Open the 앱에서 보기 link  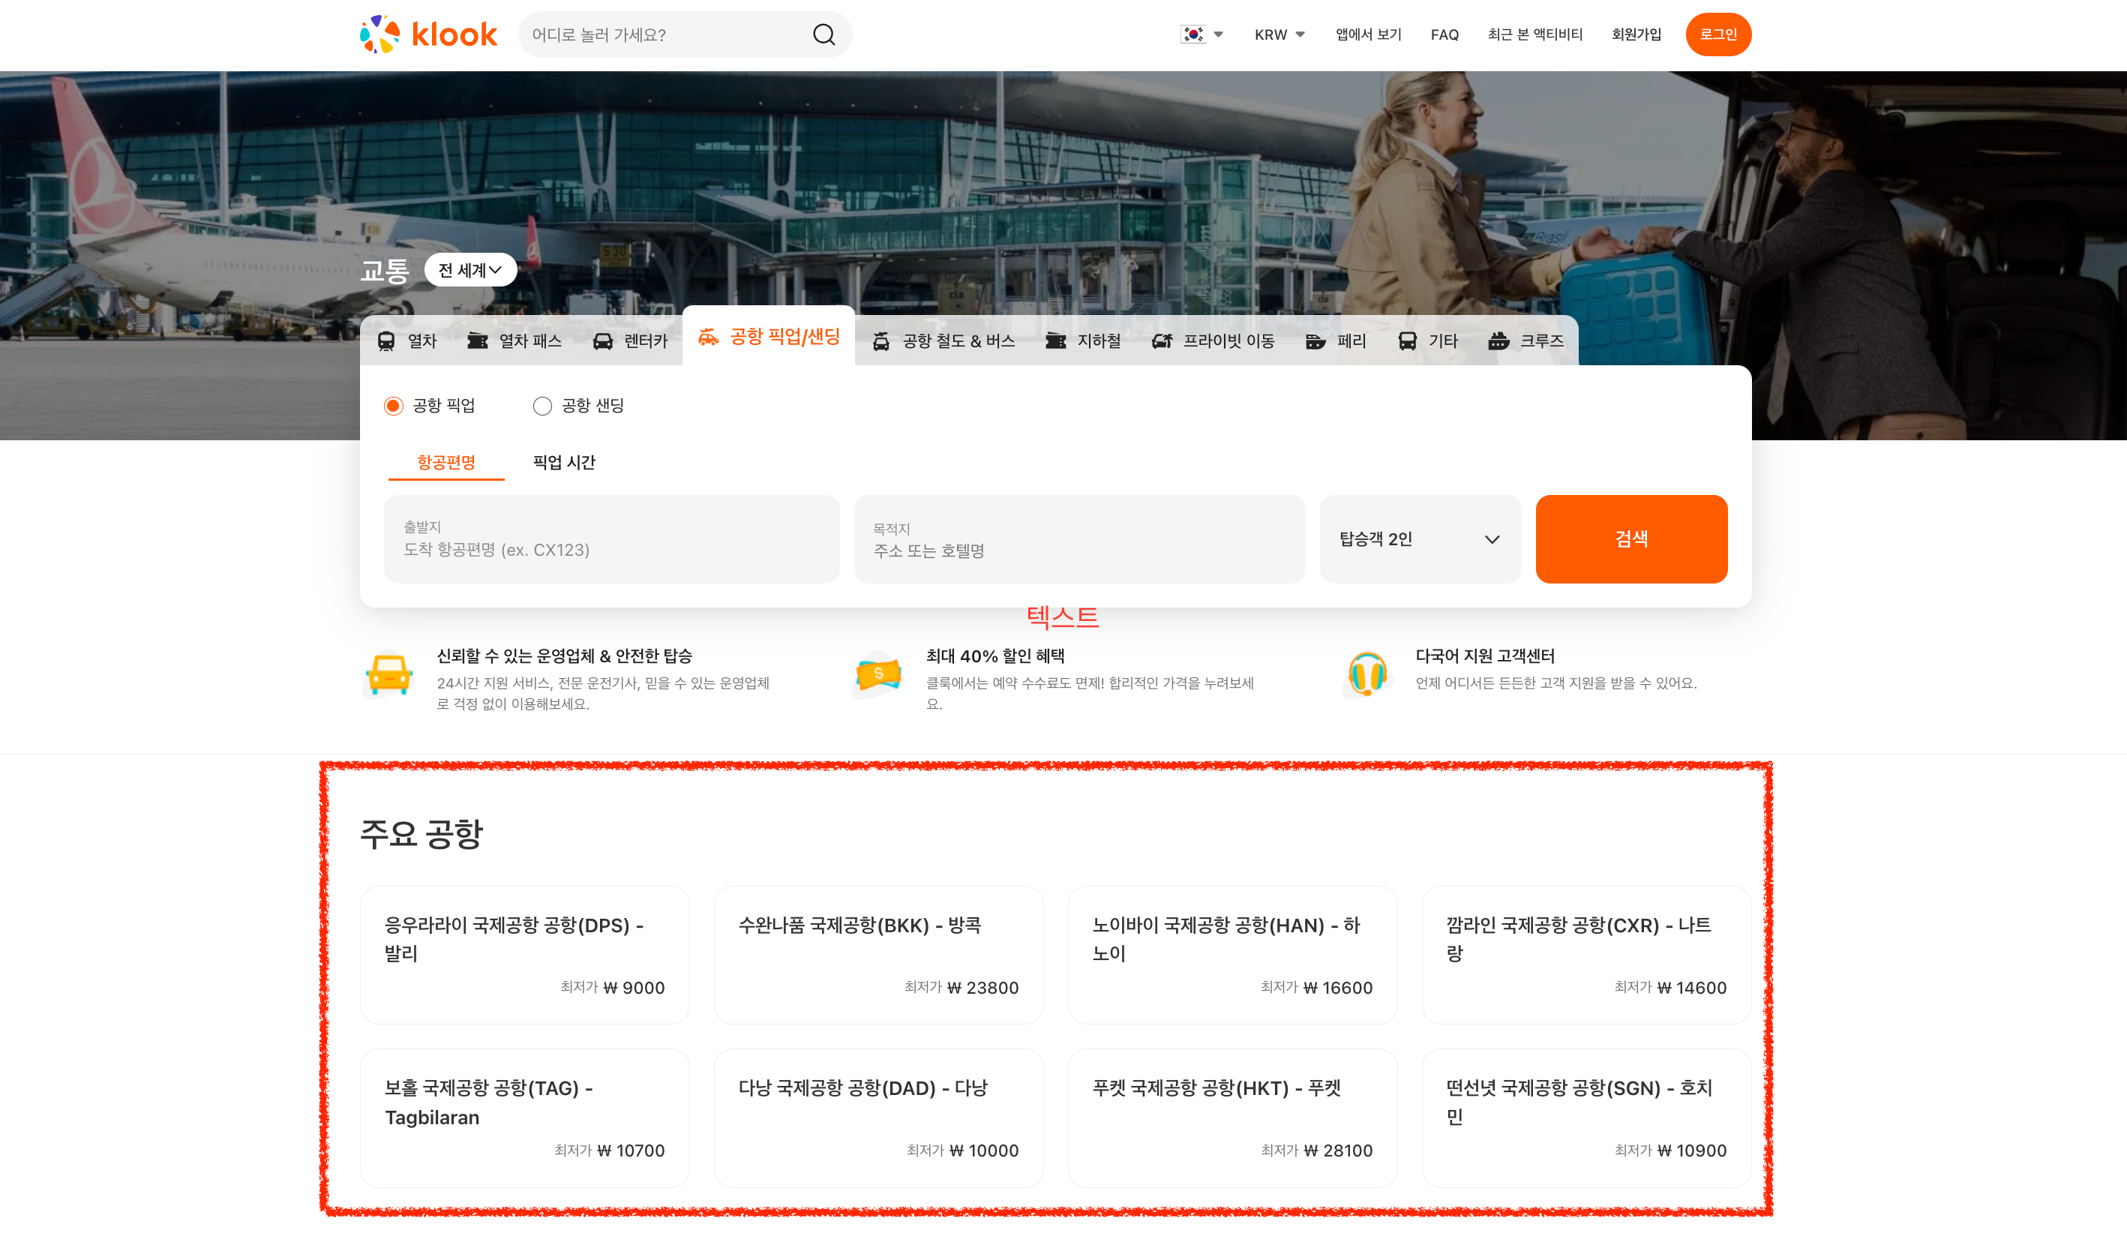[1369, 34]
